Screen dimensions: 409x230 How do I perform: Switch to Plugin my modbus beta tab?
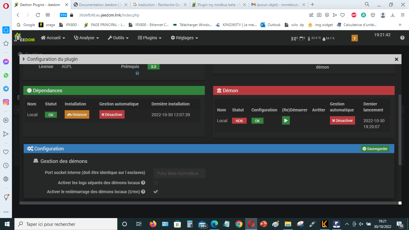point(219,4)
